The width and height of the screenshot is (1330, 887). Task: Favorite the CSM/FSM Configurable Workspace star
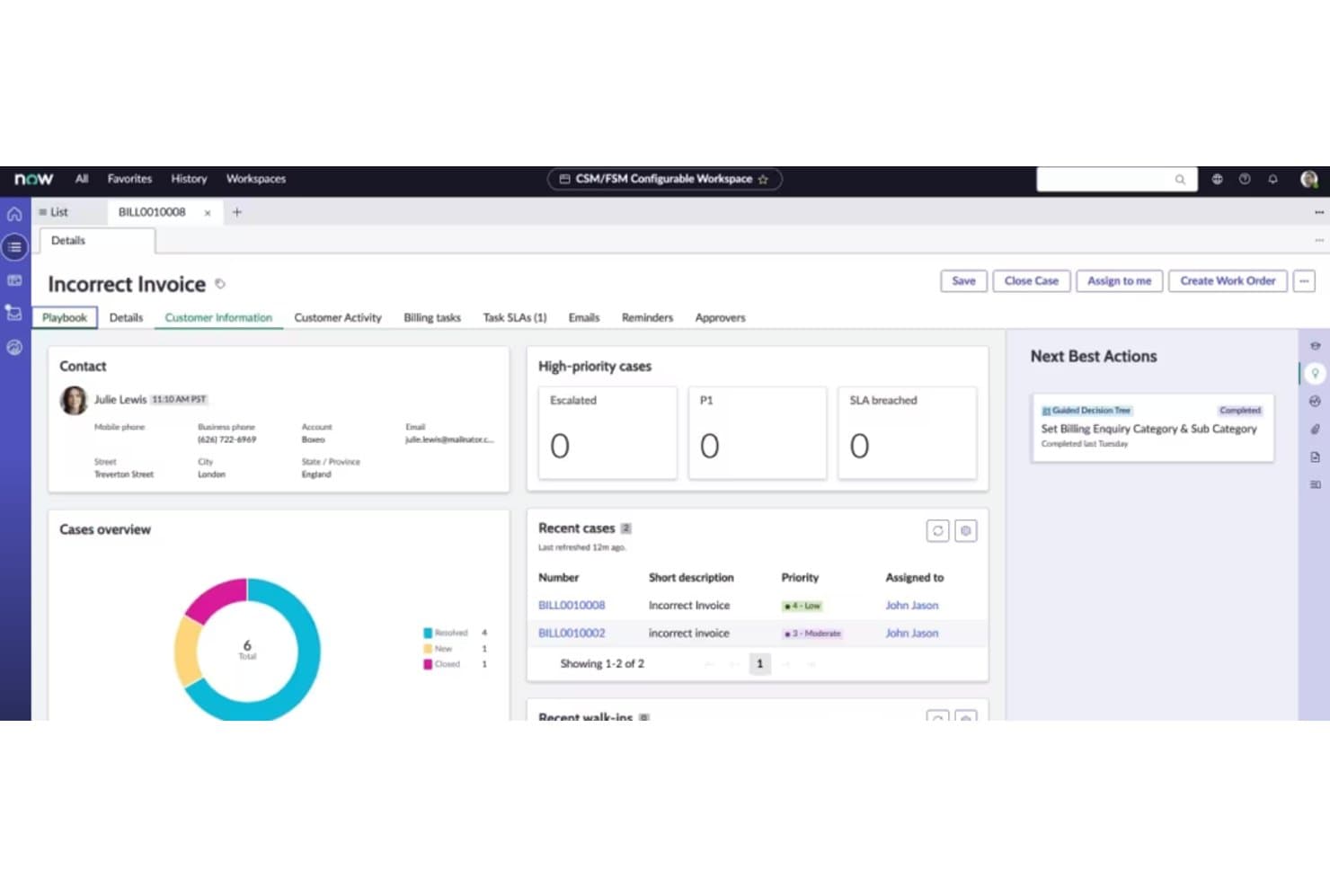(763, 179)
